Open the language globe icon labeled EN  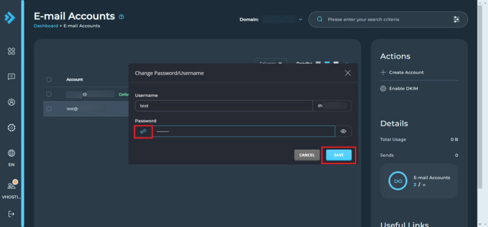tap(11, 153)
